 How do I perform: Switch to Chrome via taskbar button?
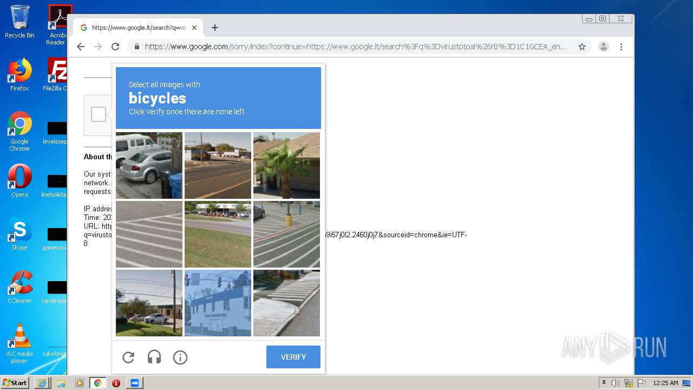point(97,382)
